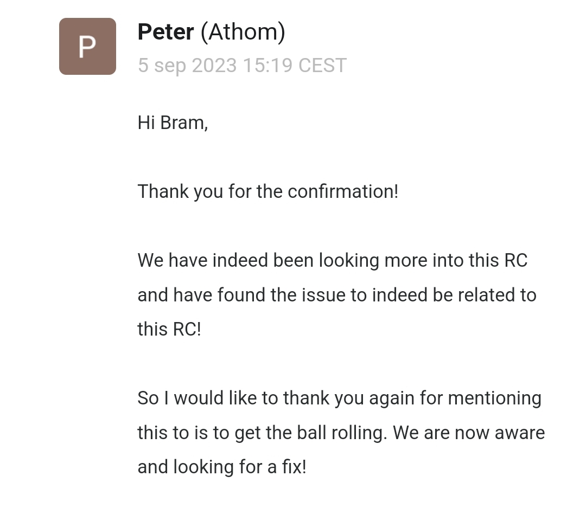Click the "Hi Bram," greeting line
Viewport: 586px width, 521px height.
tap(173, 123)
